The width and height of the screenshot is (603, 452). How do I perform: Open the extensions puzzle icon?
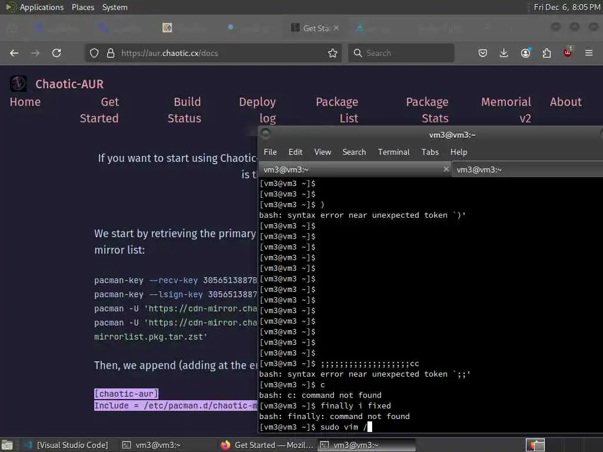(x=546, y=53)
